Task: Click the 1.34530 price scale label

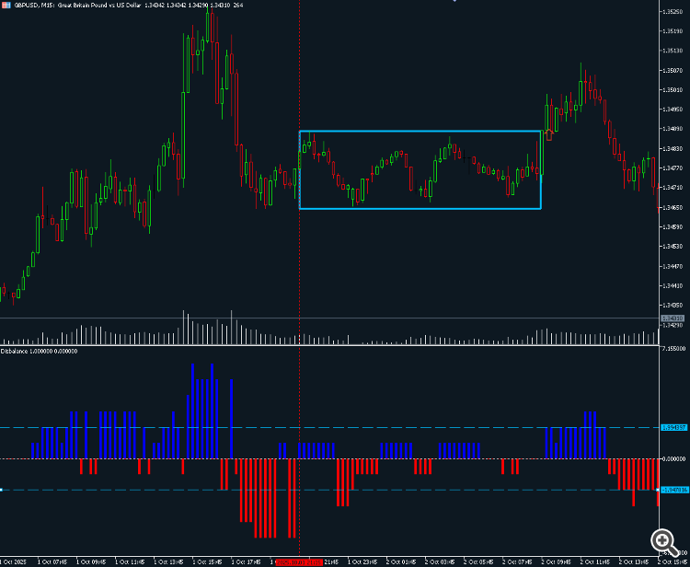Action: click(673, 247)
